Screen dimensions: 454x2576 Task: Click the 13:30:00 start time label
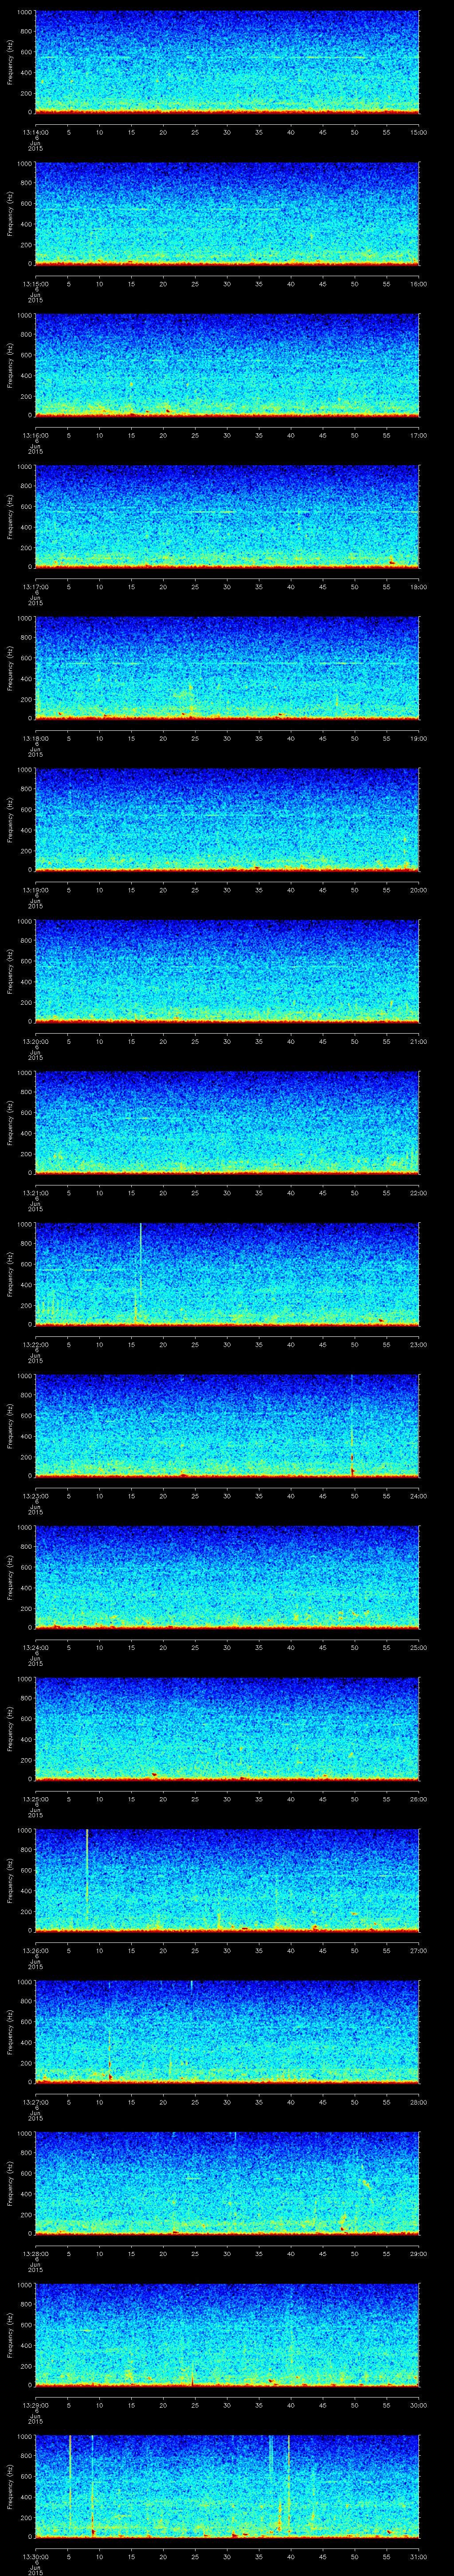tap(35, 2556)
